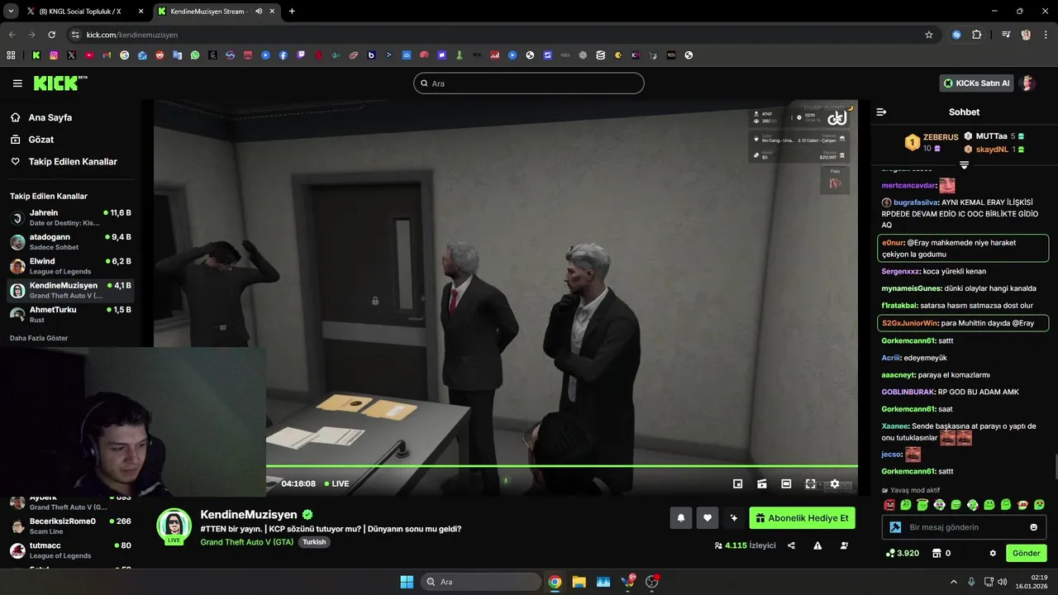This screenshot has width=1058, height=595.
Task: Click the Grand Theft Auto V (GTA) category link
Action: coord(246,542)
